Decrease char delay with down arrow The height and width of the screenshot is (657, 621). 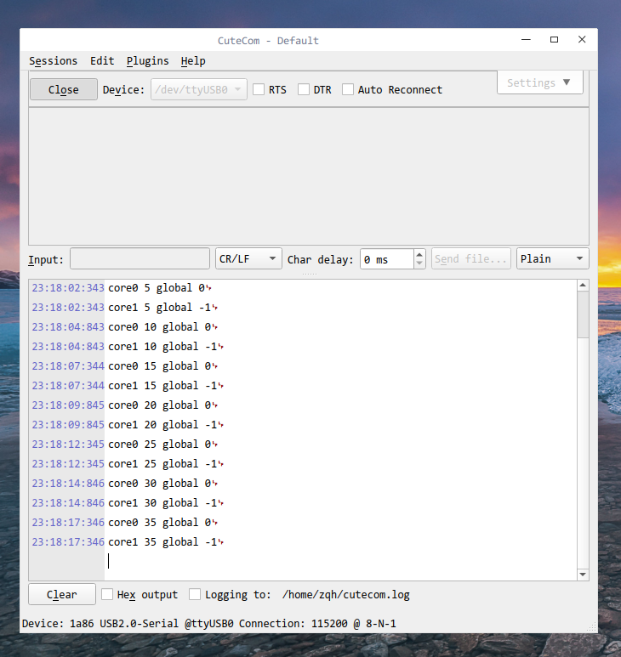click(x=419, y=263)
